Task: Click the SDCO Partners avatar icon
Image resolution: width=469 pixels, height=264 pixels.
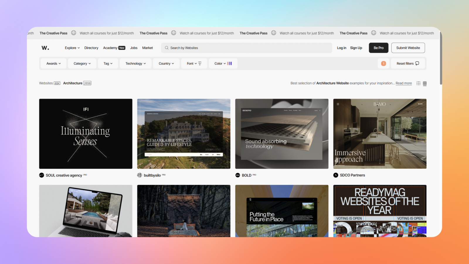Action: click(336, 175)
